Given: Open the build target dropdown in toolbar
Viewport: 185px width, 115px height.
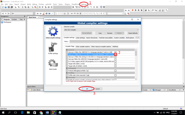Looking at the screenshot, I should 62,7.
